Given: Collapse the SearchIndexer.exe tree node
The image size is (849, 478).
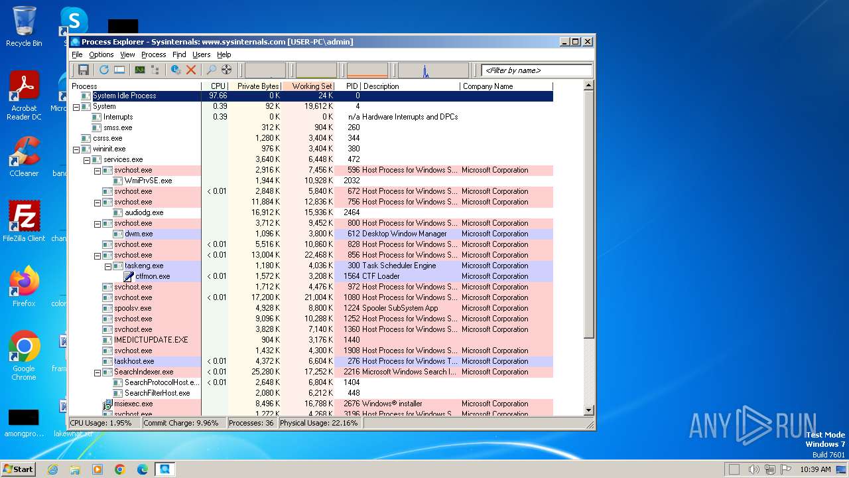Looking at the screenshot, I should point(98,372).
